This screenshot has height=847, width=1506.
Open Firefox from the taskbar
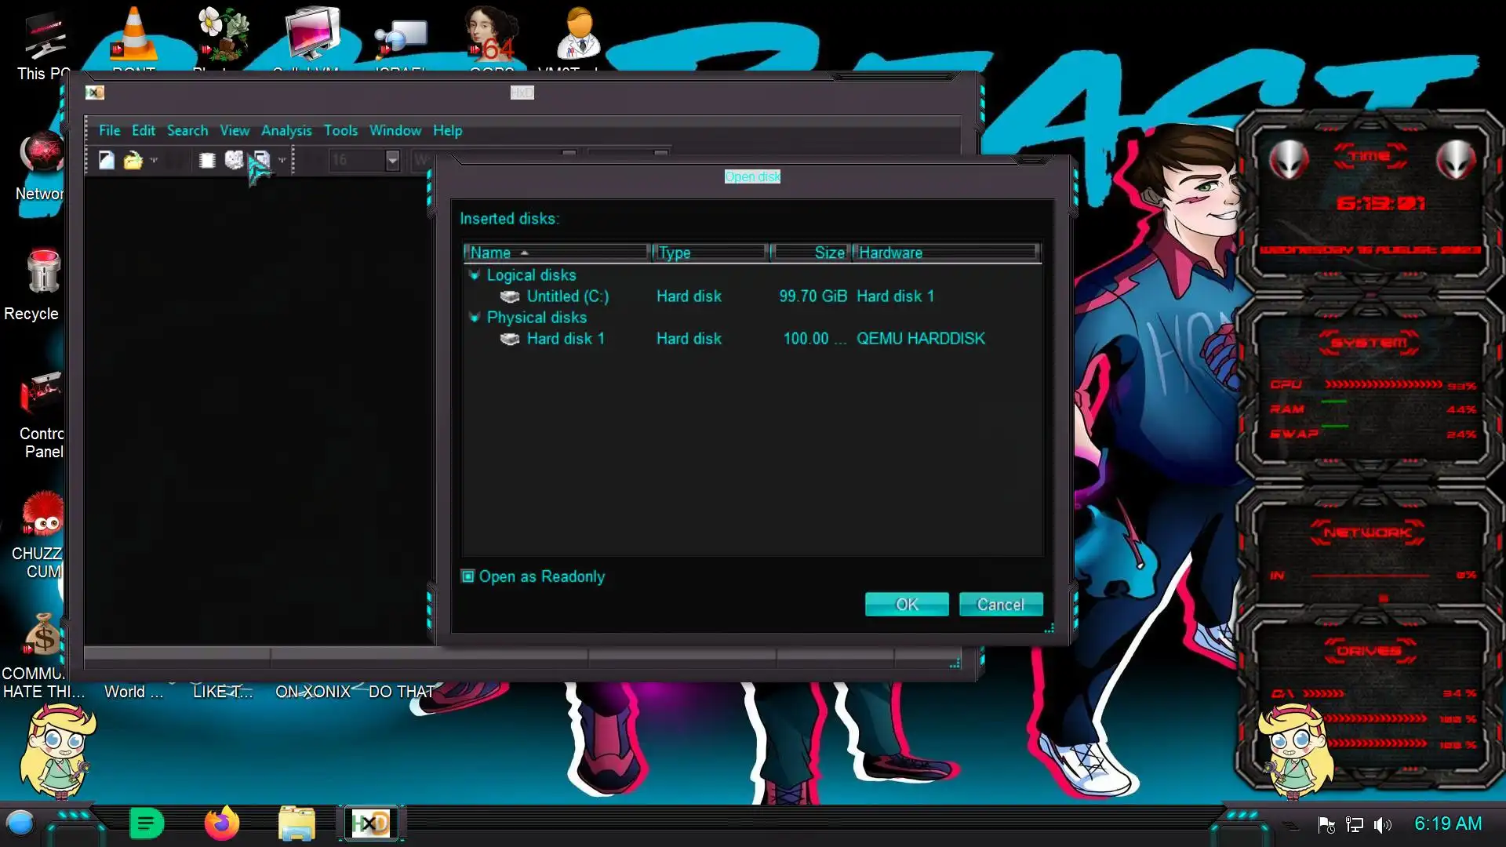(x=221, y=823)
